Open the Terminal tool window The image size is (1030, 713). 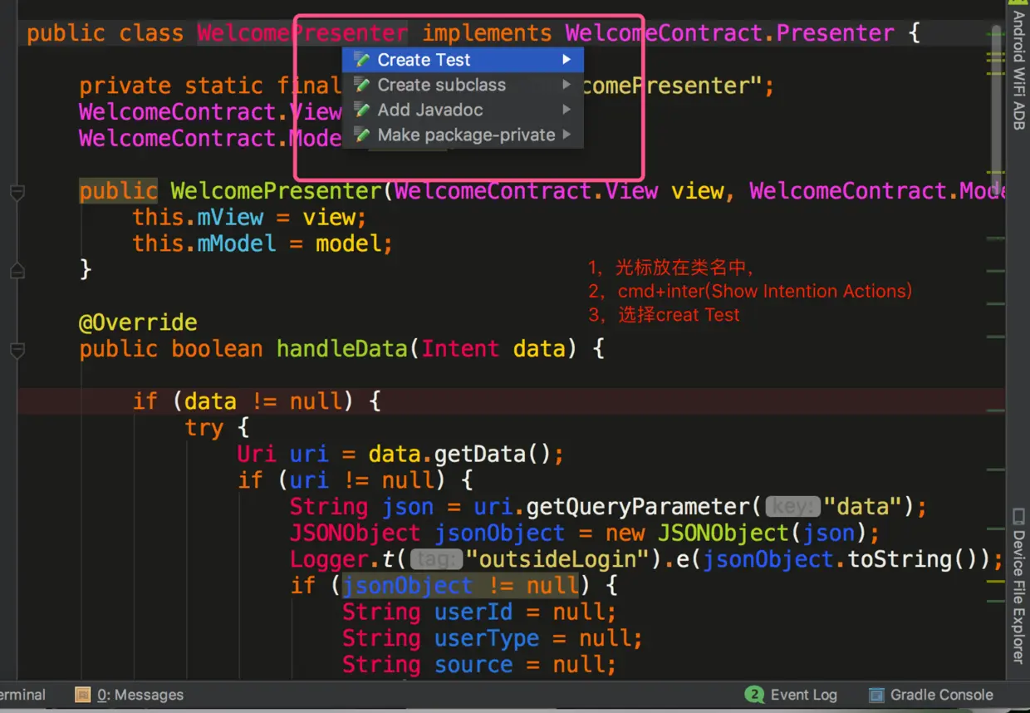(22, 695)
